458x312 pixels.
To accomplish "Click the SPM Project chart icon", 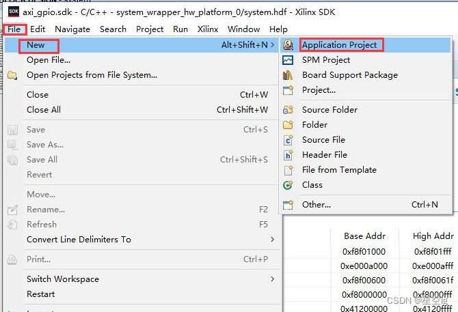I will point(288,60).
